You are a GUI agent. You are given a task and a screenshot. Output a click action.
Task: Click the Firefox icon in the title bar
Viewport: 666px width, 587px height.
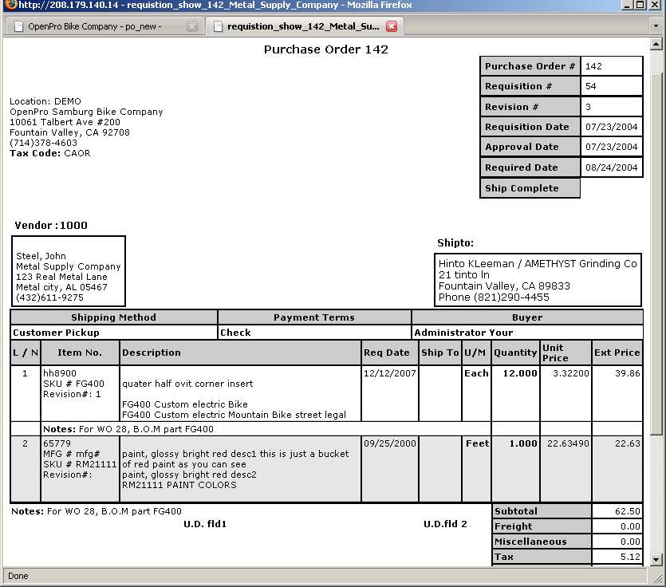tap(8, 6)
